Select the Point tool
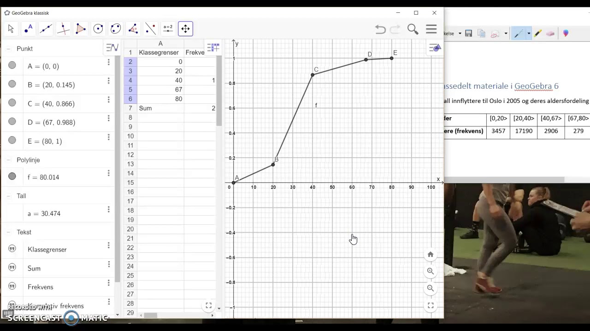 [29, 29]
